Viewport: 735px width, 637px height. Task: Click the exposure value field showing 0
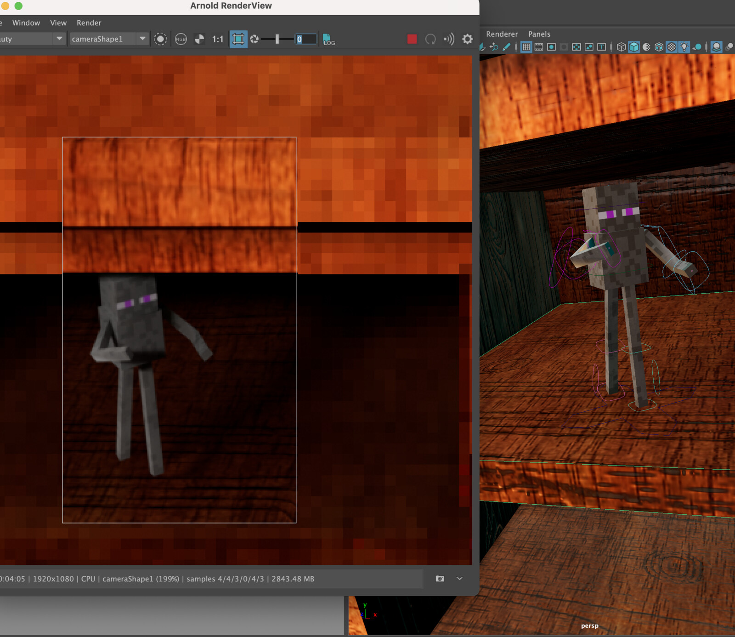tap(306, 39)
